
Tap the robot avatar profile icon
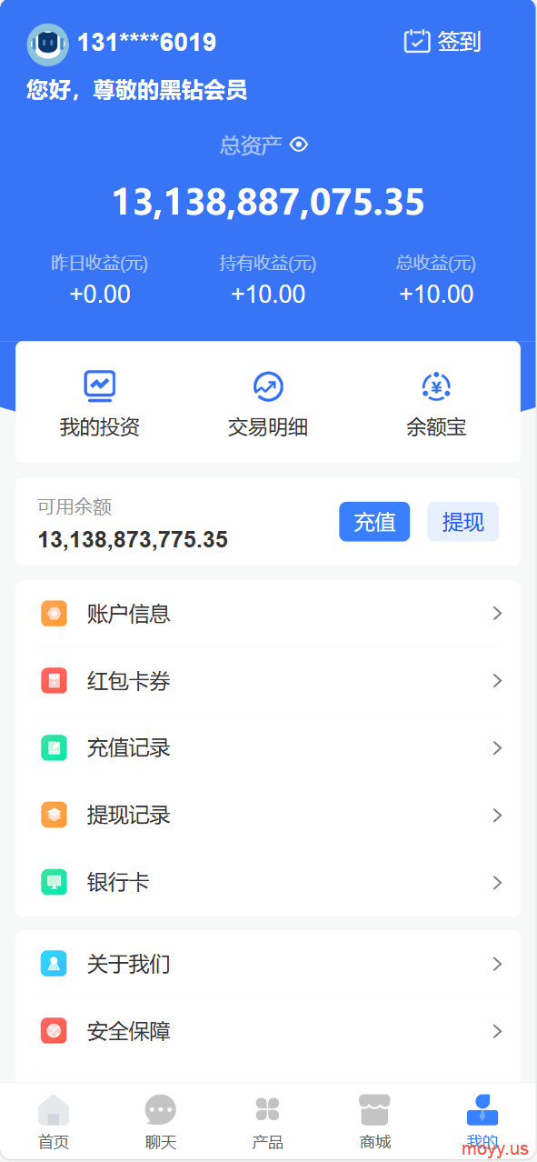click(48, 44)
